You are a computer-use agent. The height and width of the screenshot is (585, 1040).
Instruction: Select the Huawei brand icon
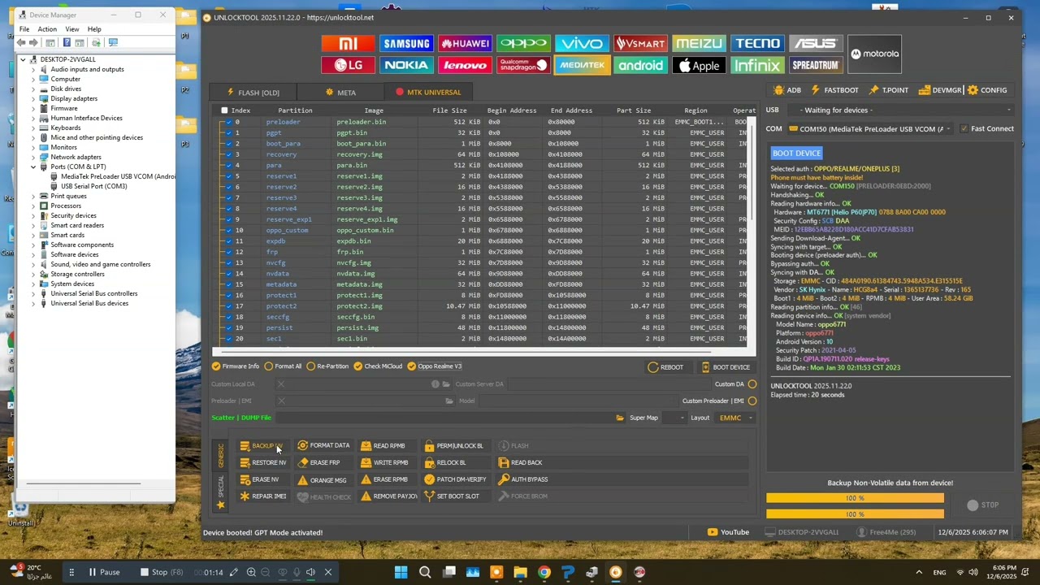465,43
